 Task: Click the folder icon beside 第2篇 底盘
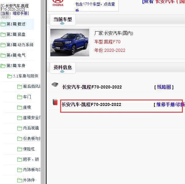point(3,35)
